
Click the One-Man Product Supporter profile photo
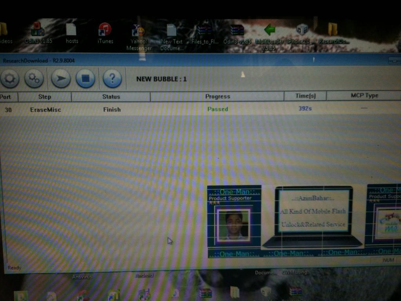234,225
